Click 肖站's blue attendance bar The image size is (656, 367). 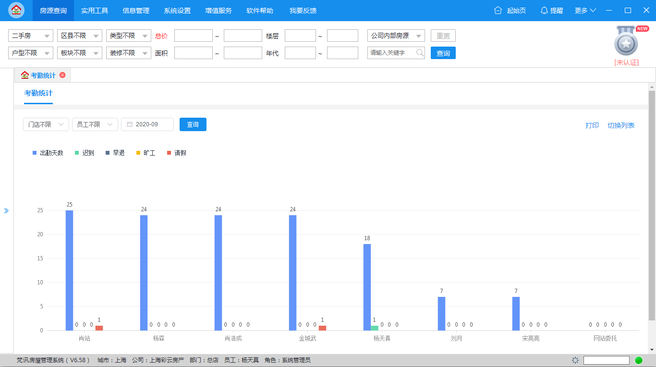[x=70, y=270]
